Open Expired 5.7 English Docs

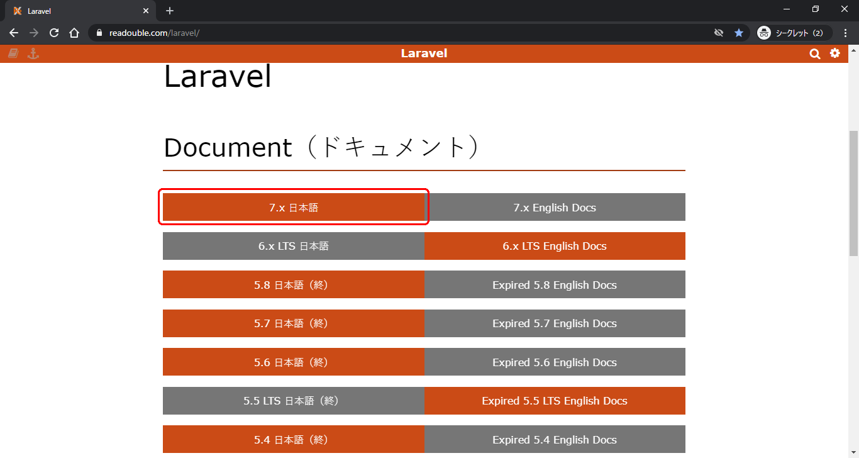555,323
